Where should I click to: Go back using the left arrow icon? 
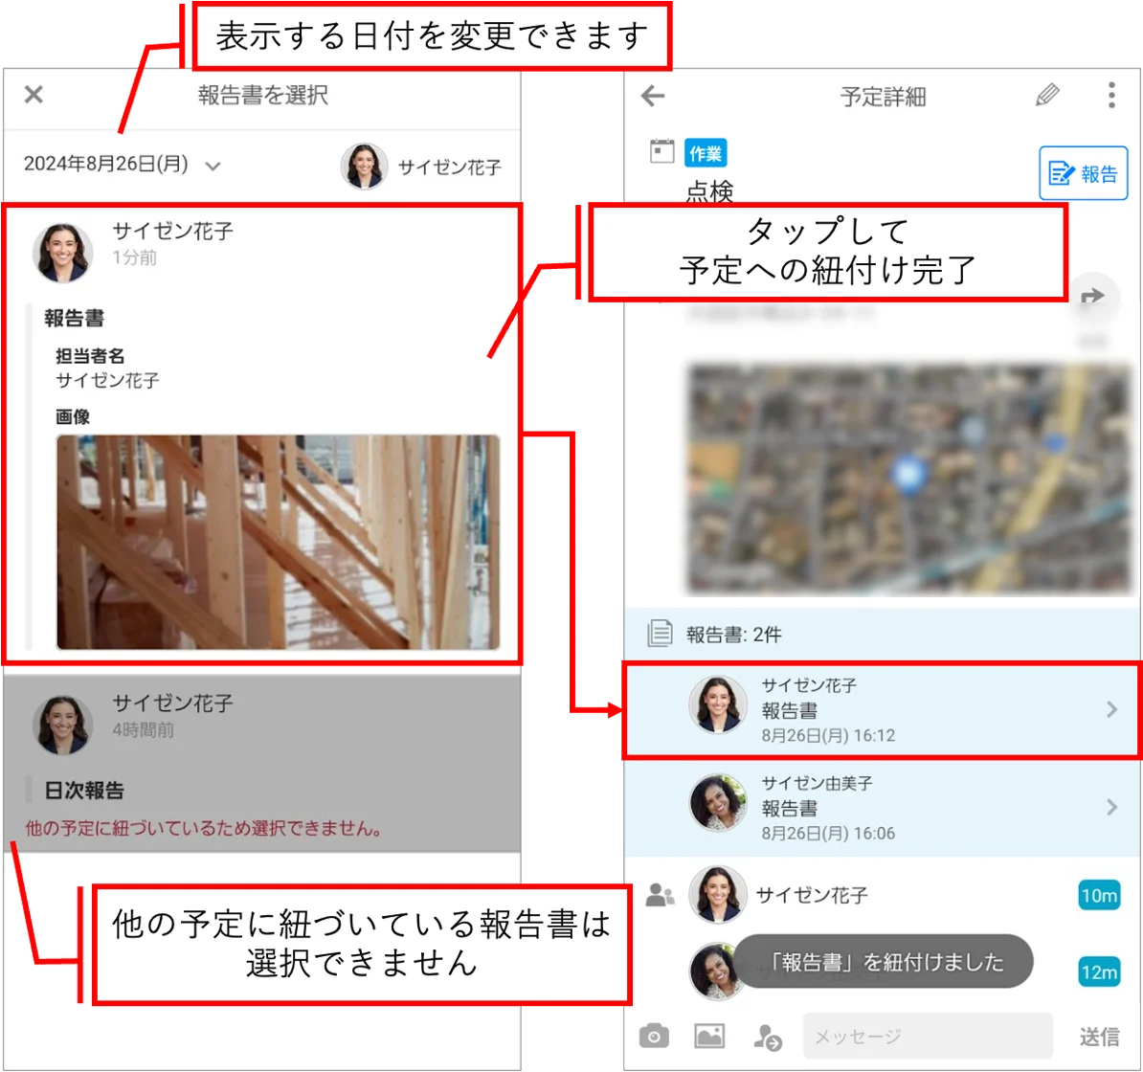653,96
